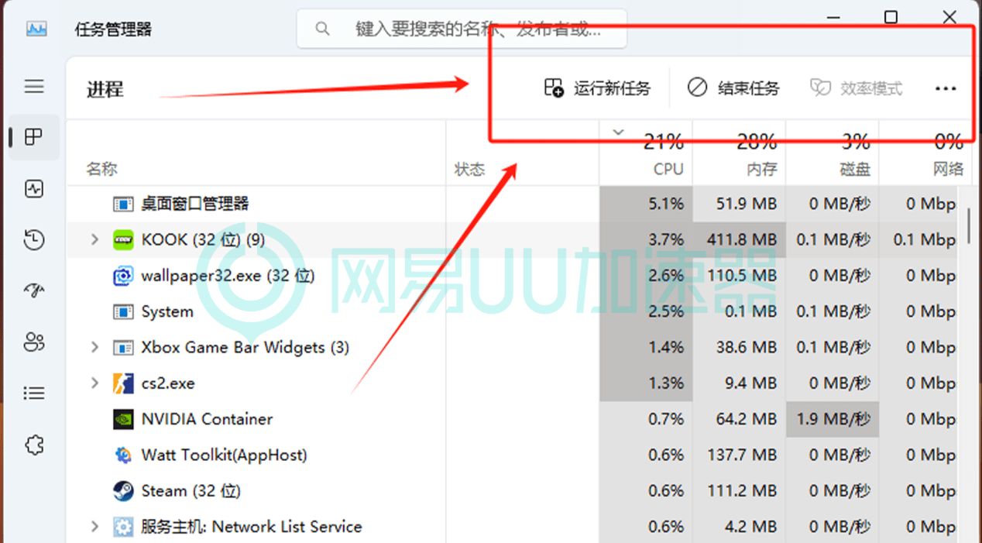Open the Details list sidebar icon
Image resolution: width=982 pixels, height=543 pixels.
[x=34, y=394]
